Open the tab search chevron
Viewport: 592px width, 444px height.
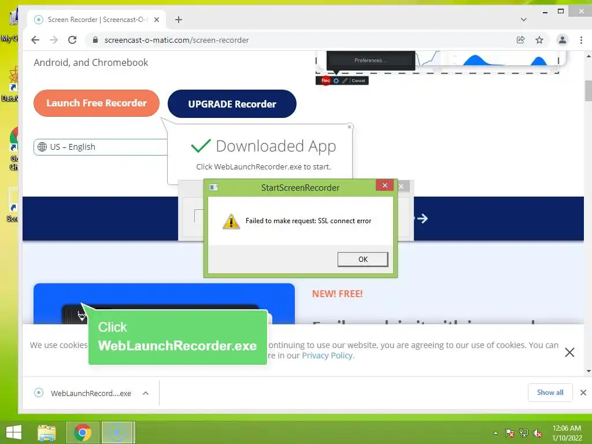pyautogui.click(x=523, y=20)
